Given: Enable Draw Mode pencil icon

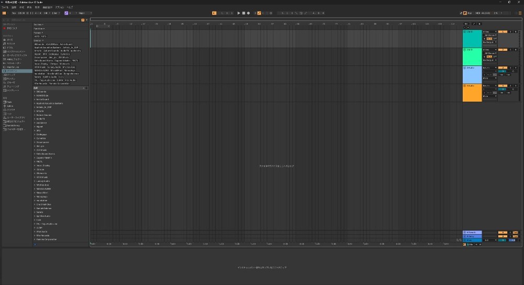Looking at the screenshot, I should (461, 13).
